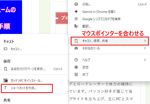Click the Ctrl+P shortcut text
This screenshot has width=150, height=104.
[x=142, y=5]
